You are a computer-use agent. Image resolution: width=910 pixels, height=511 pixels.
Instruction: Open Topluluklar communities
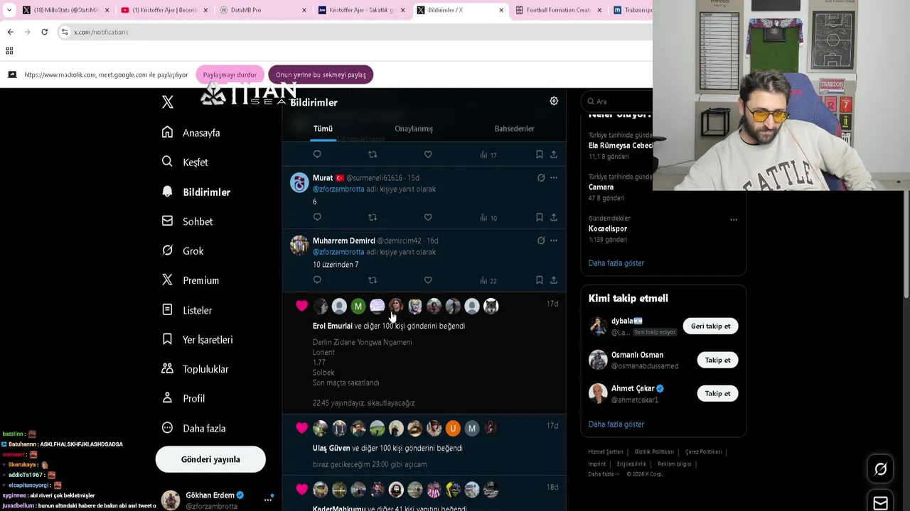pyautogui.click(x=195, y=369)
